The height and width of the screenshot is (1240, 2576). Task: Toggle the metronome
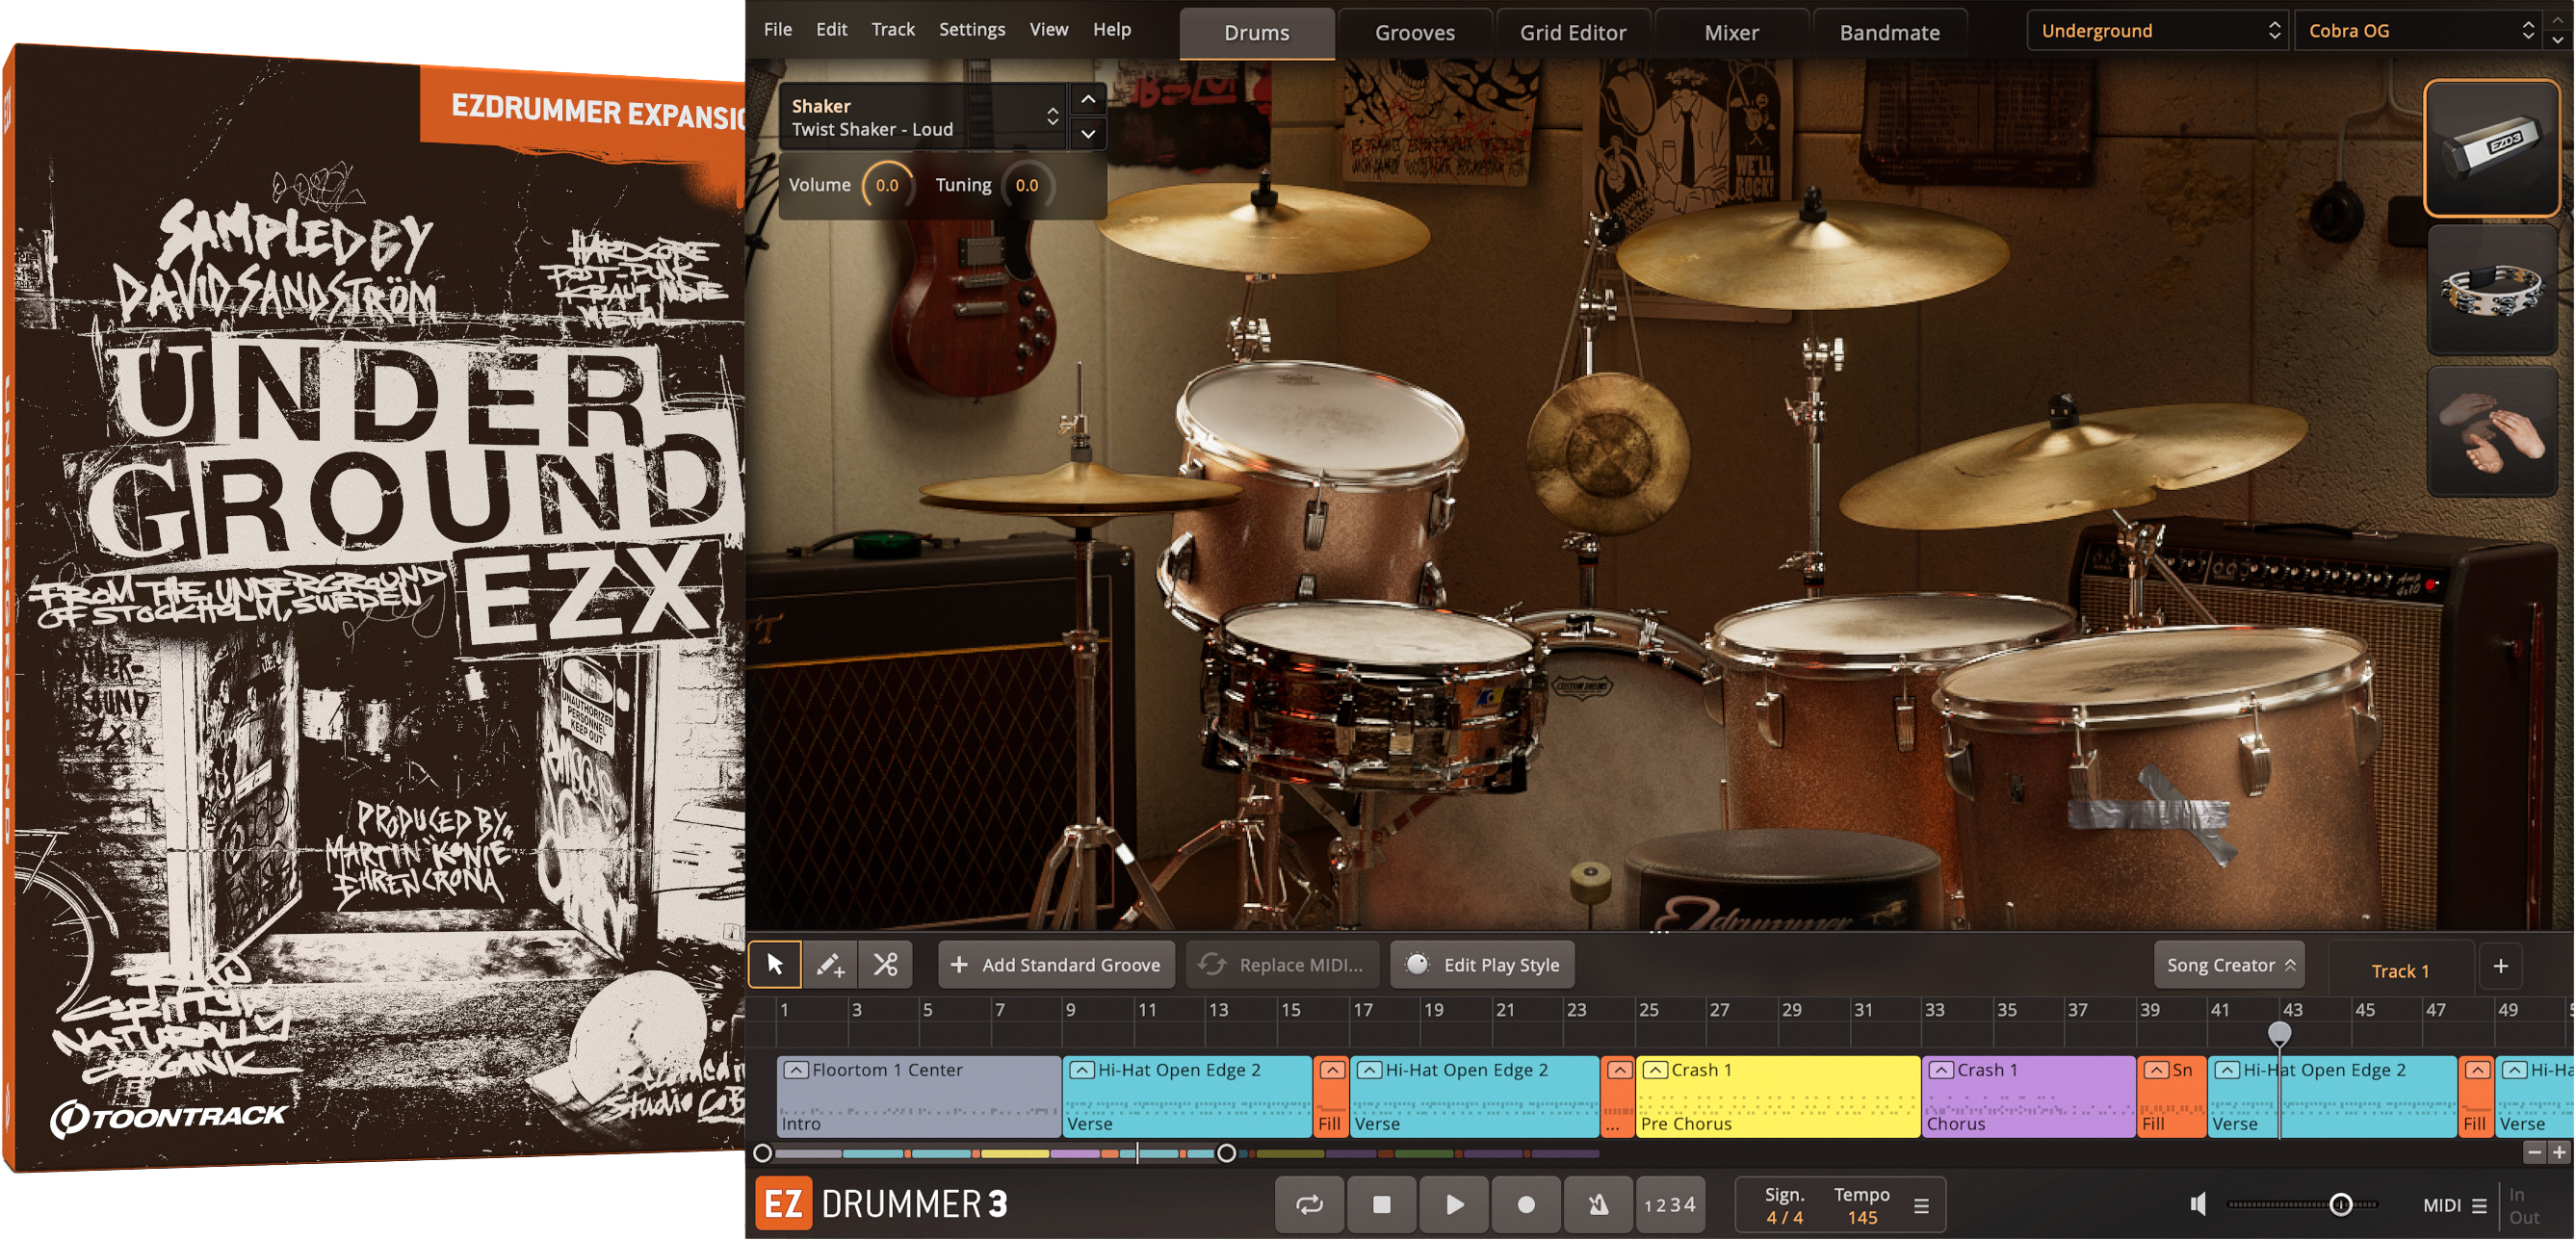point(1598,1205)
